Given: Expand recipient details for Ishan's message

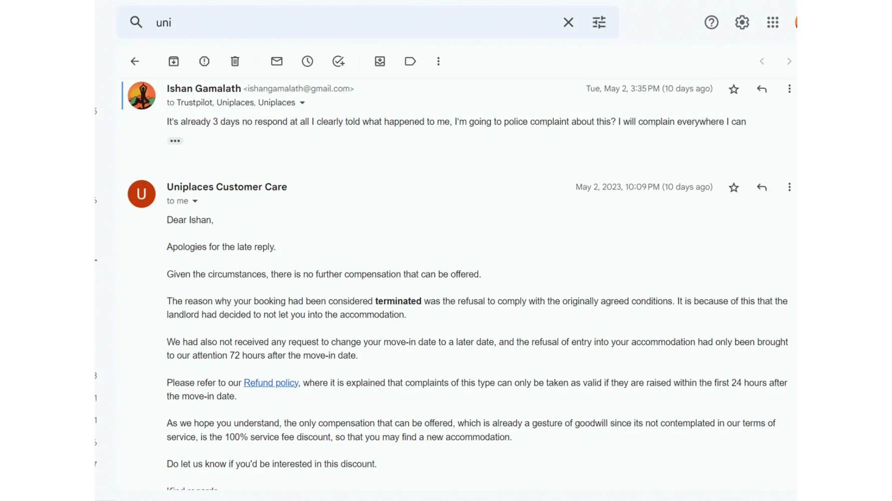Looking at the screenshot, I should [303, 103].
